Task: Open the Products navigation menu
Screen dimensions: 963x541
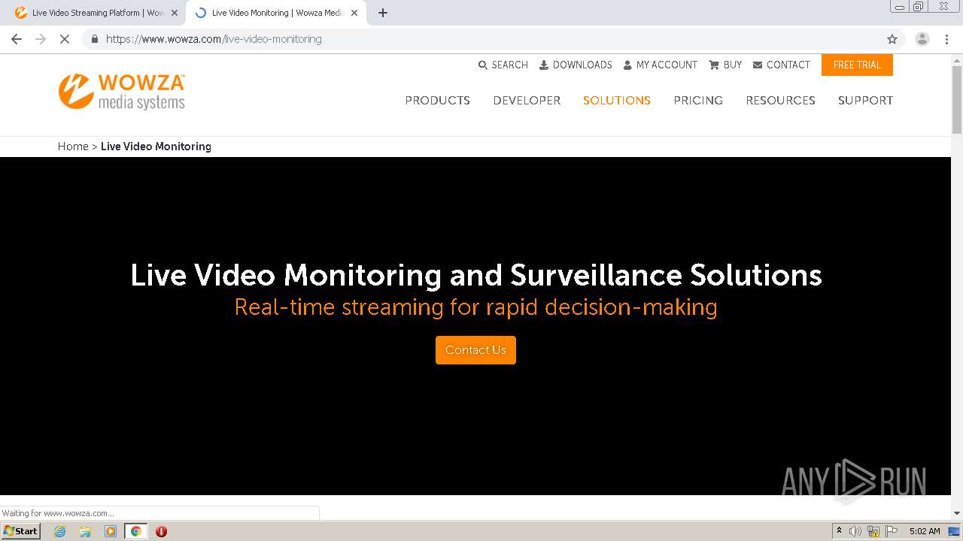Action: (x=437, y=101)
